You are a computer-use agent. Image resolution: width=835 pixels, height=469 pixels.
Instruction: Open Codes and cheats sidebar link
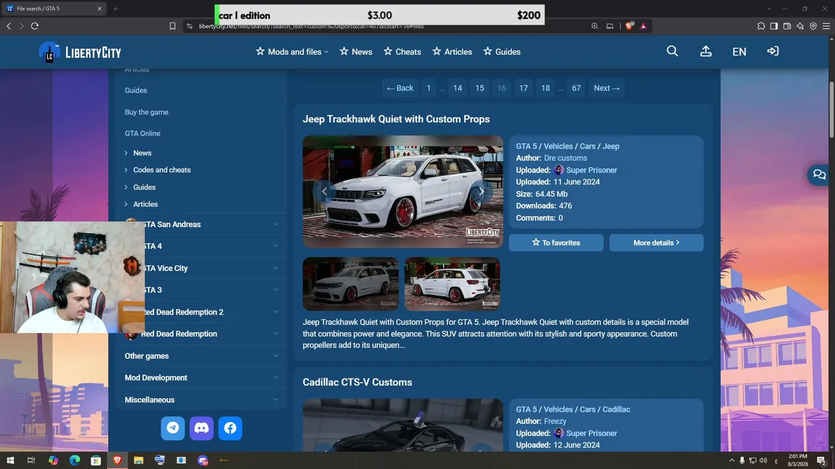click(162, 170)
